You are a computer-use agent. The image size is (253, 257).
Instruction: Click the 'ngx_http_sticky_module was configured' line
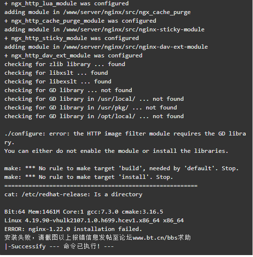coord(71,39)
